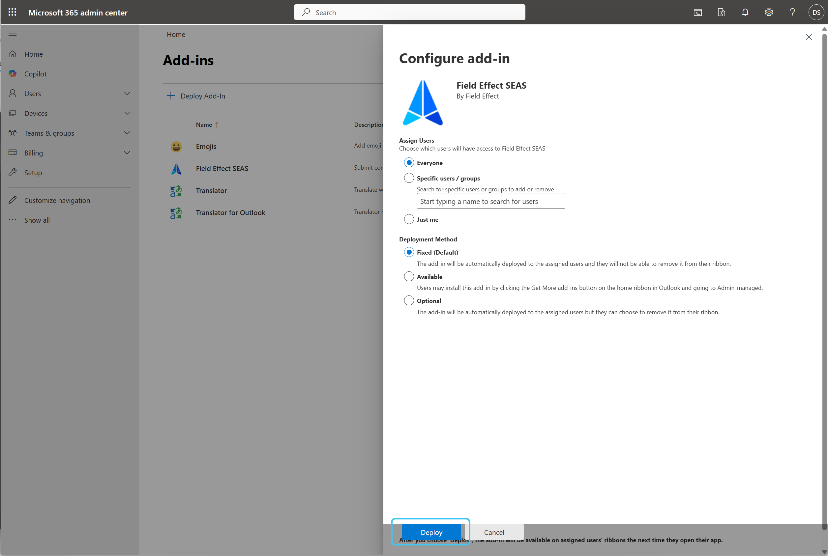Open settings gear in top bar
Screen dimensions: 828x556
769,13
